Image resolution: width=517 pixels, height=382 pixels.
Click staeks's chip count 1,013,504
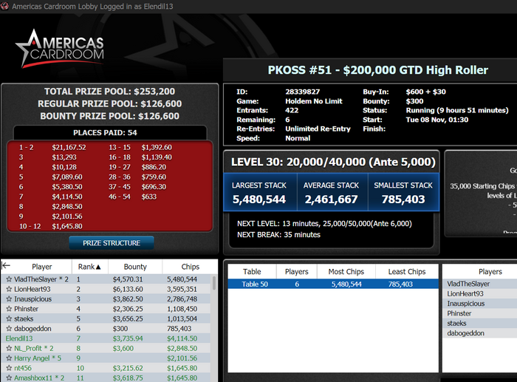point(182,318)
